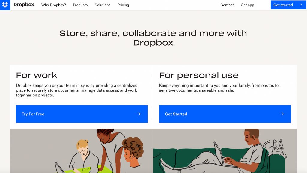The height and width of the screenshot is (173, 307).
Task: Click the 'For personal use' section heading
Action: coord(198,75)
